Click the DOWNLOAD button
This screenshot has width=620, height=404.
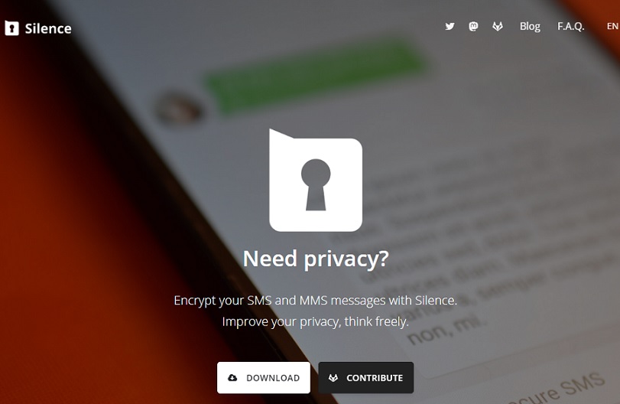[264, 378]
